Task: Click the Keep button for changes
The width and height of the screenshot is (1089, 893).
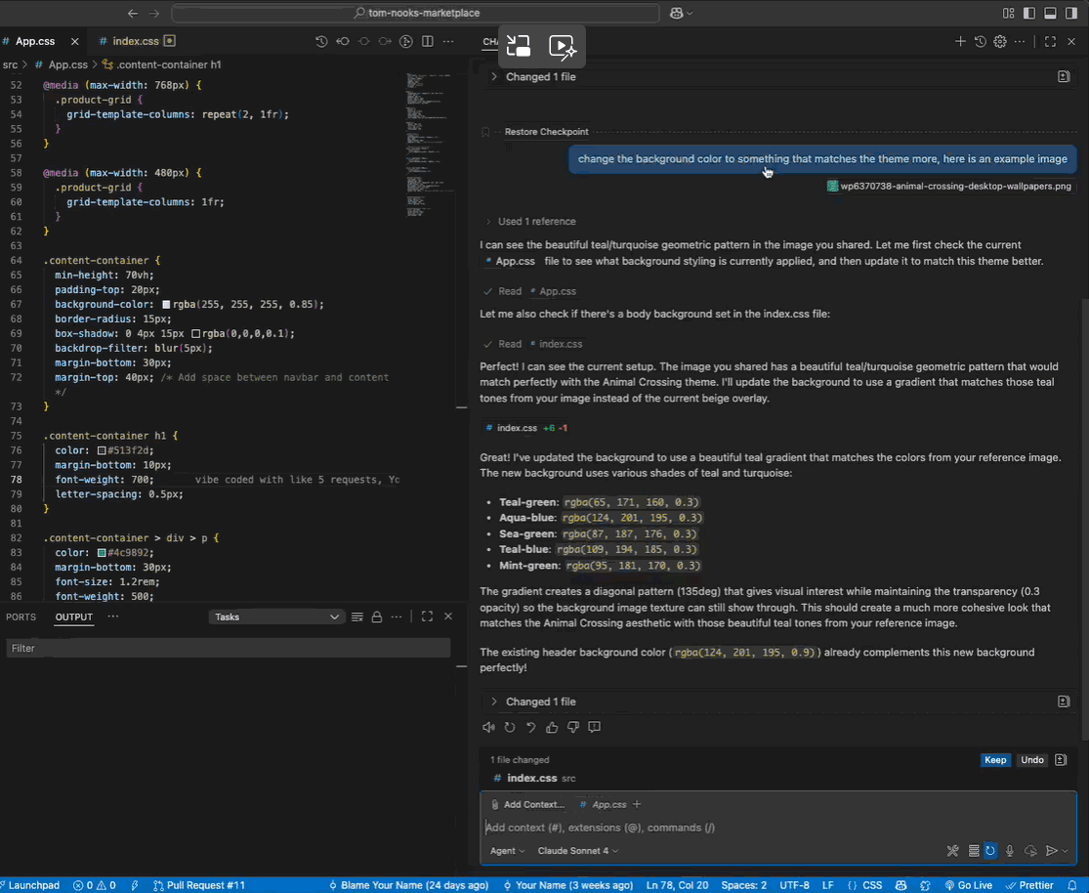Action: pos(994,760)
